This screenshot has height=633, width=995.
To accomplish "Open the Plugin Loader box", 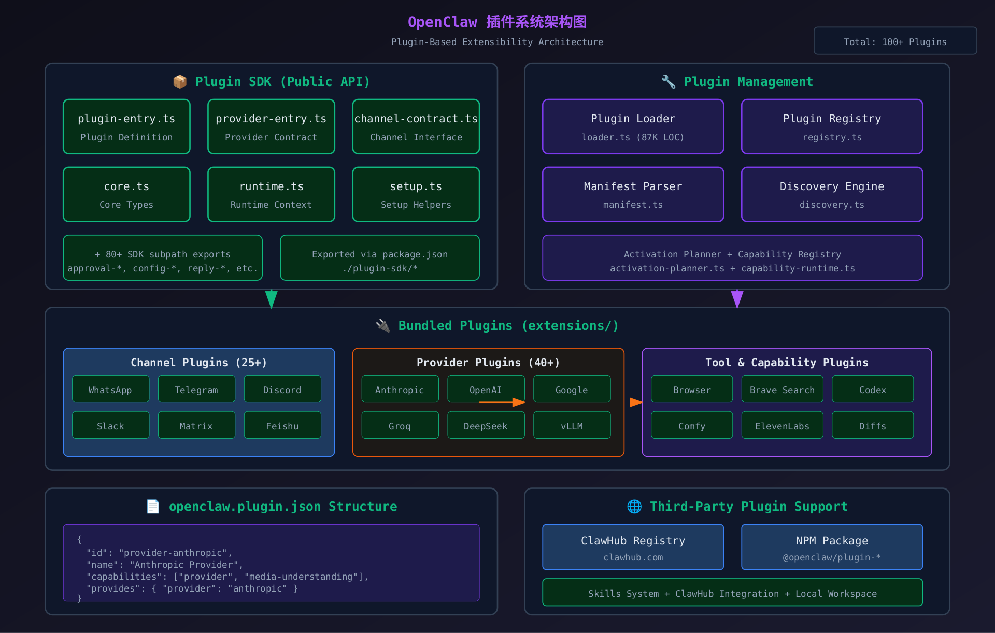I will pyautogui.click(x=633, y=127).
